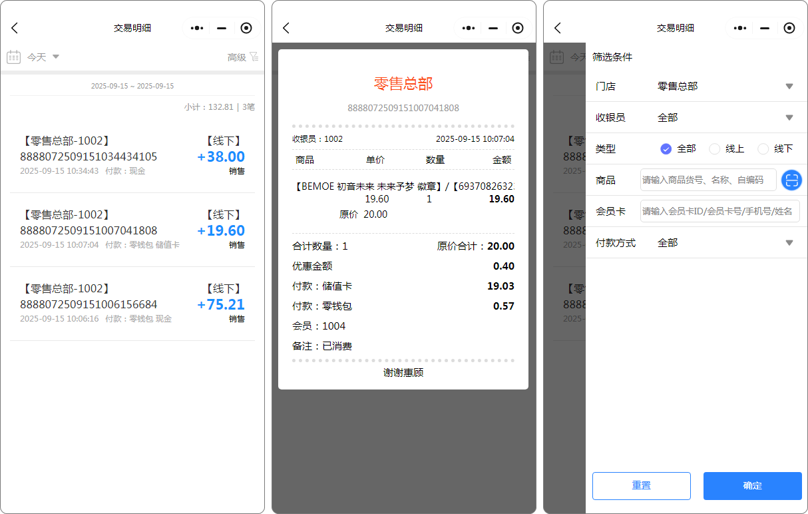Viewport: 808px width, 514px height.
Task: Click the 高级 filter funnel icon
Action: point(254,57)
